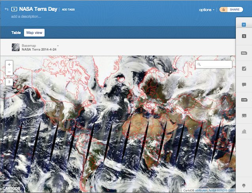Open the options dropdown

pos(207,10)
